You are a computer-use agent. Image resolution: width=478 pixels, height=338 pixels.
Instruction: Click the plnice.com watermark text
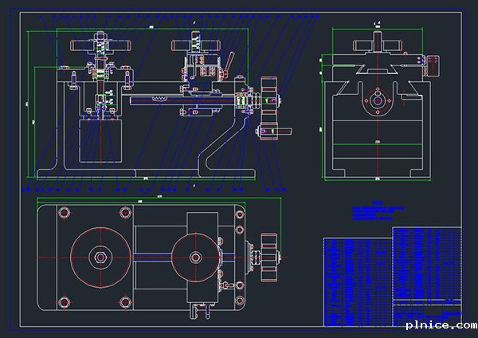[x=440, y=324]
